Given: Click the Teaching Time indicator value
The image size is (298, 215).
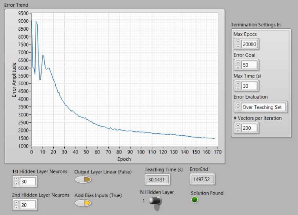Looking at the screenshot, I should point(157,180).
